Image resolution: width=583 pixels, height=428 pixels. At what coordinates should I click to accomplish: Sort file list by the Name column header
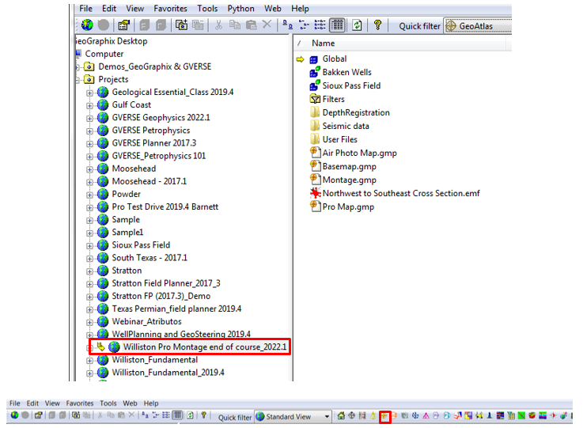[x=324, y=44]
